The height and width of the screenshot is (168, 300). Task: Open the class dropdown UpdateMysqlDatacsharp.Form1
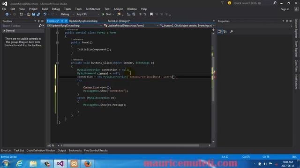pyautogui.click(x=131, y=26)
